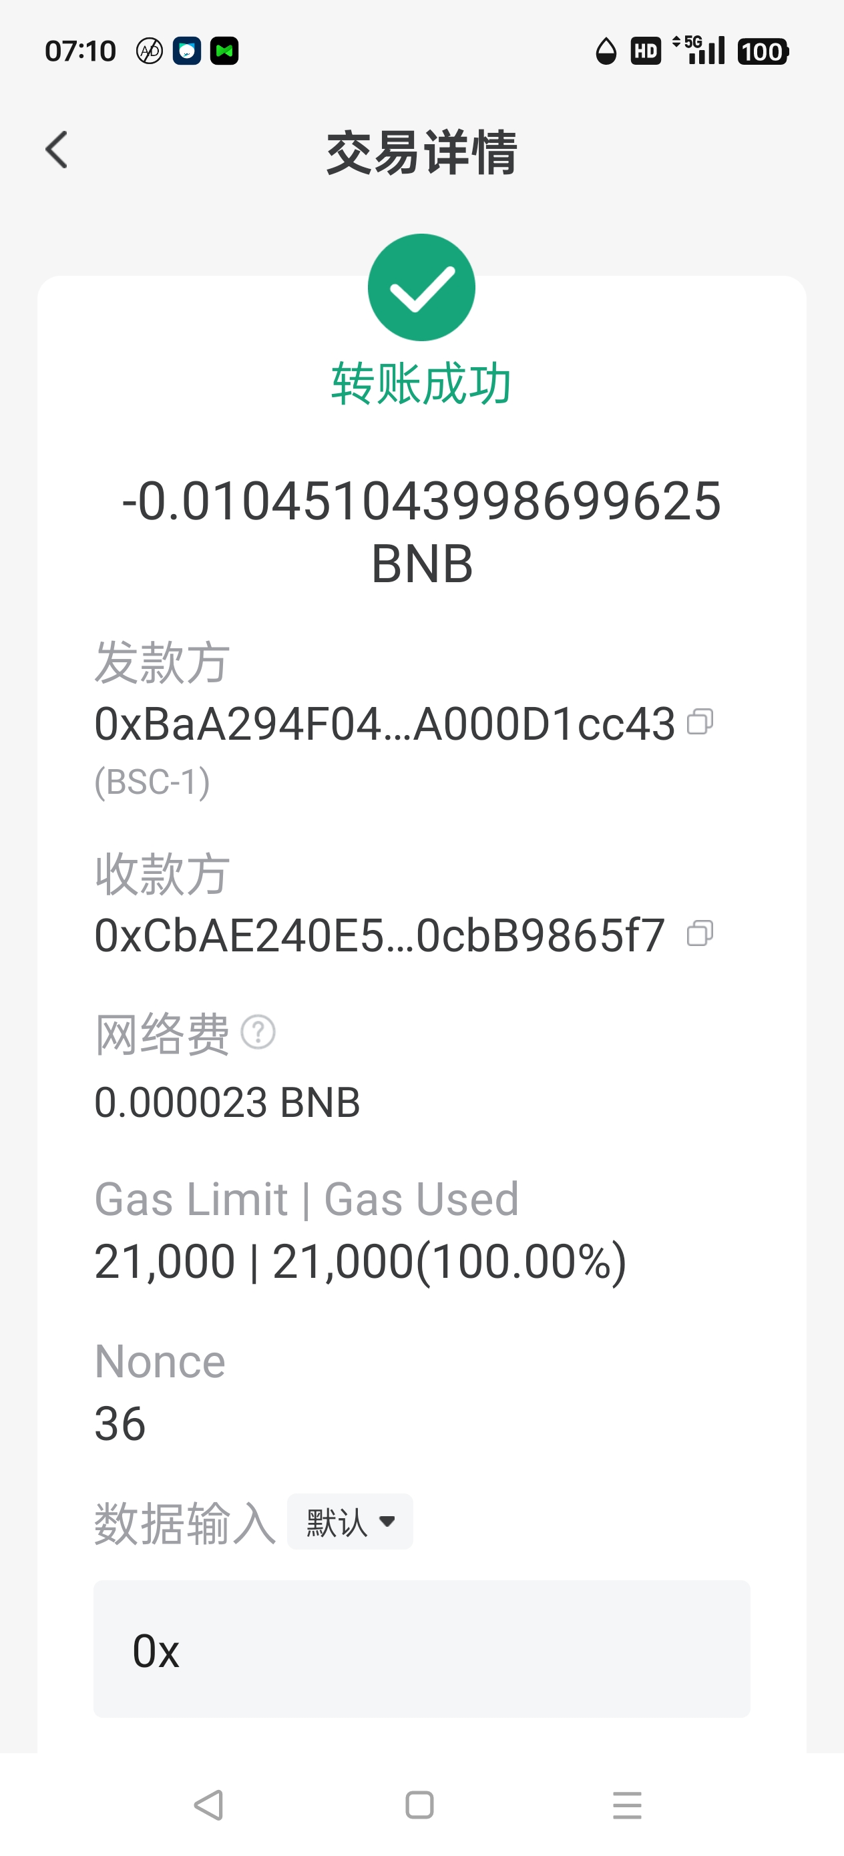The height and width of the screenshot is (1856, 844).
Task: Expand the 默认 data input dropdown
Action: pyautogui.click(x=351, y=1522)
